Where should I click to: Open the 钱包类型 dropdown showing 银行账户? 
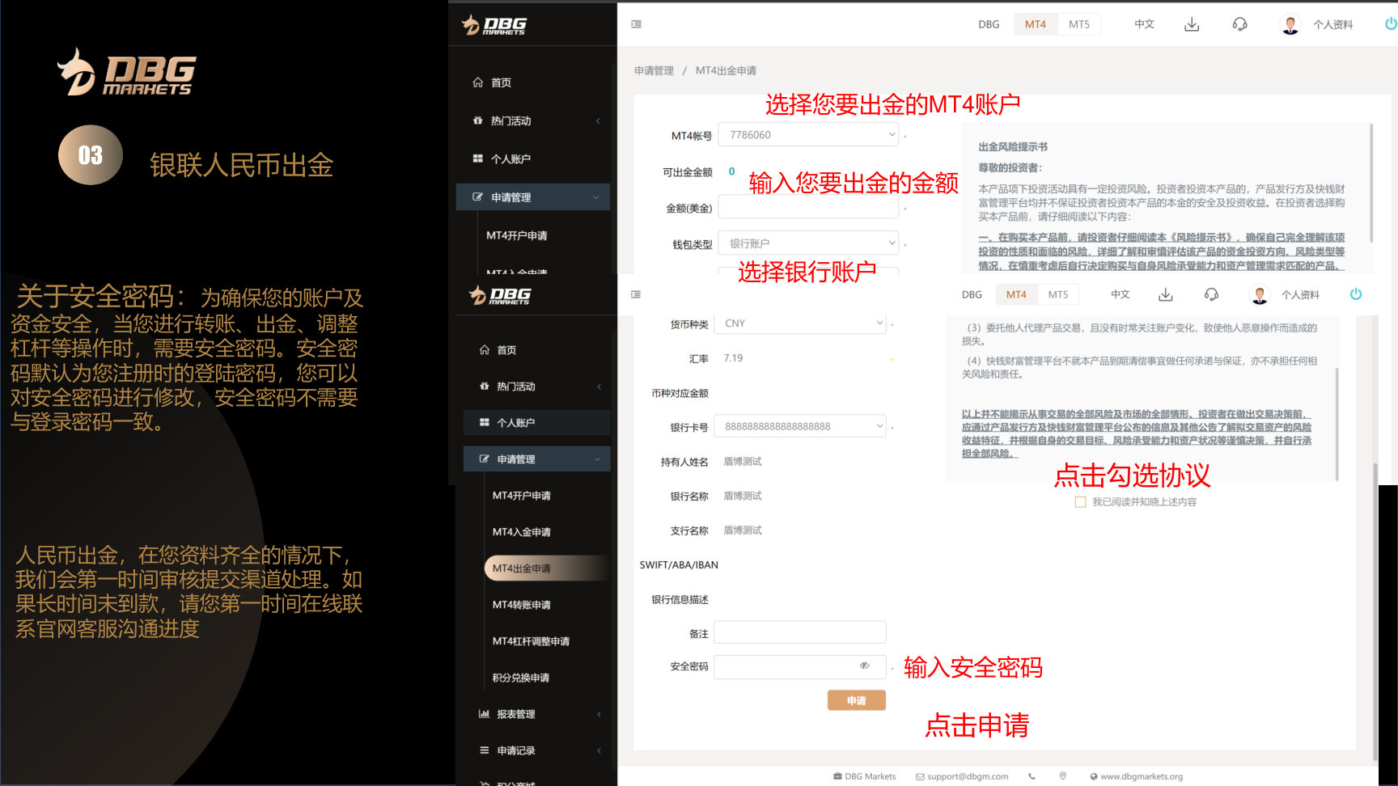click(x=808, y=243)
